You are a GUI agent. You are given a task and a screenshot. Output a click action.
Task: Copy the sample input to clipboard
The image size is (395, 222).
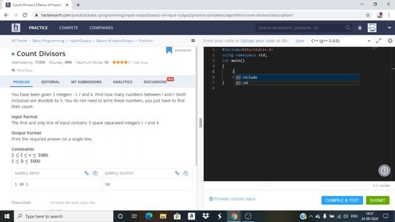[95, 173]
